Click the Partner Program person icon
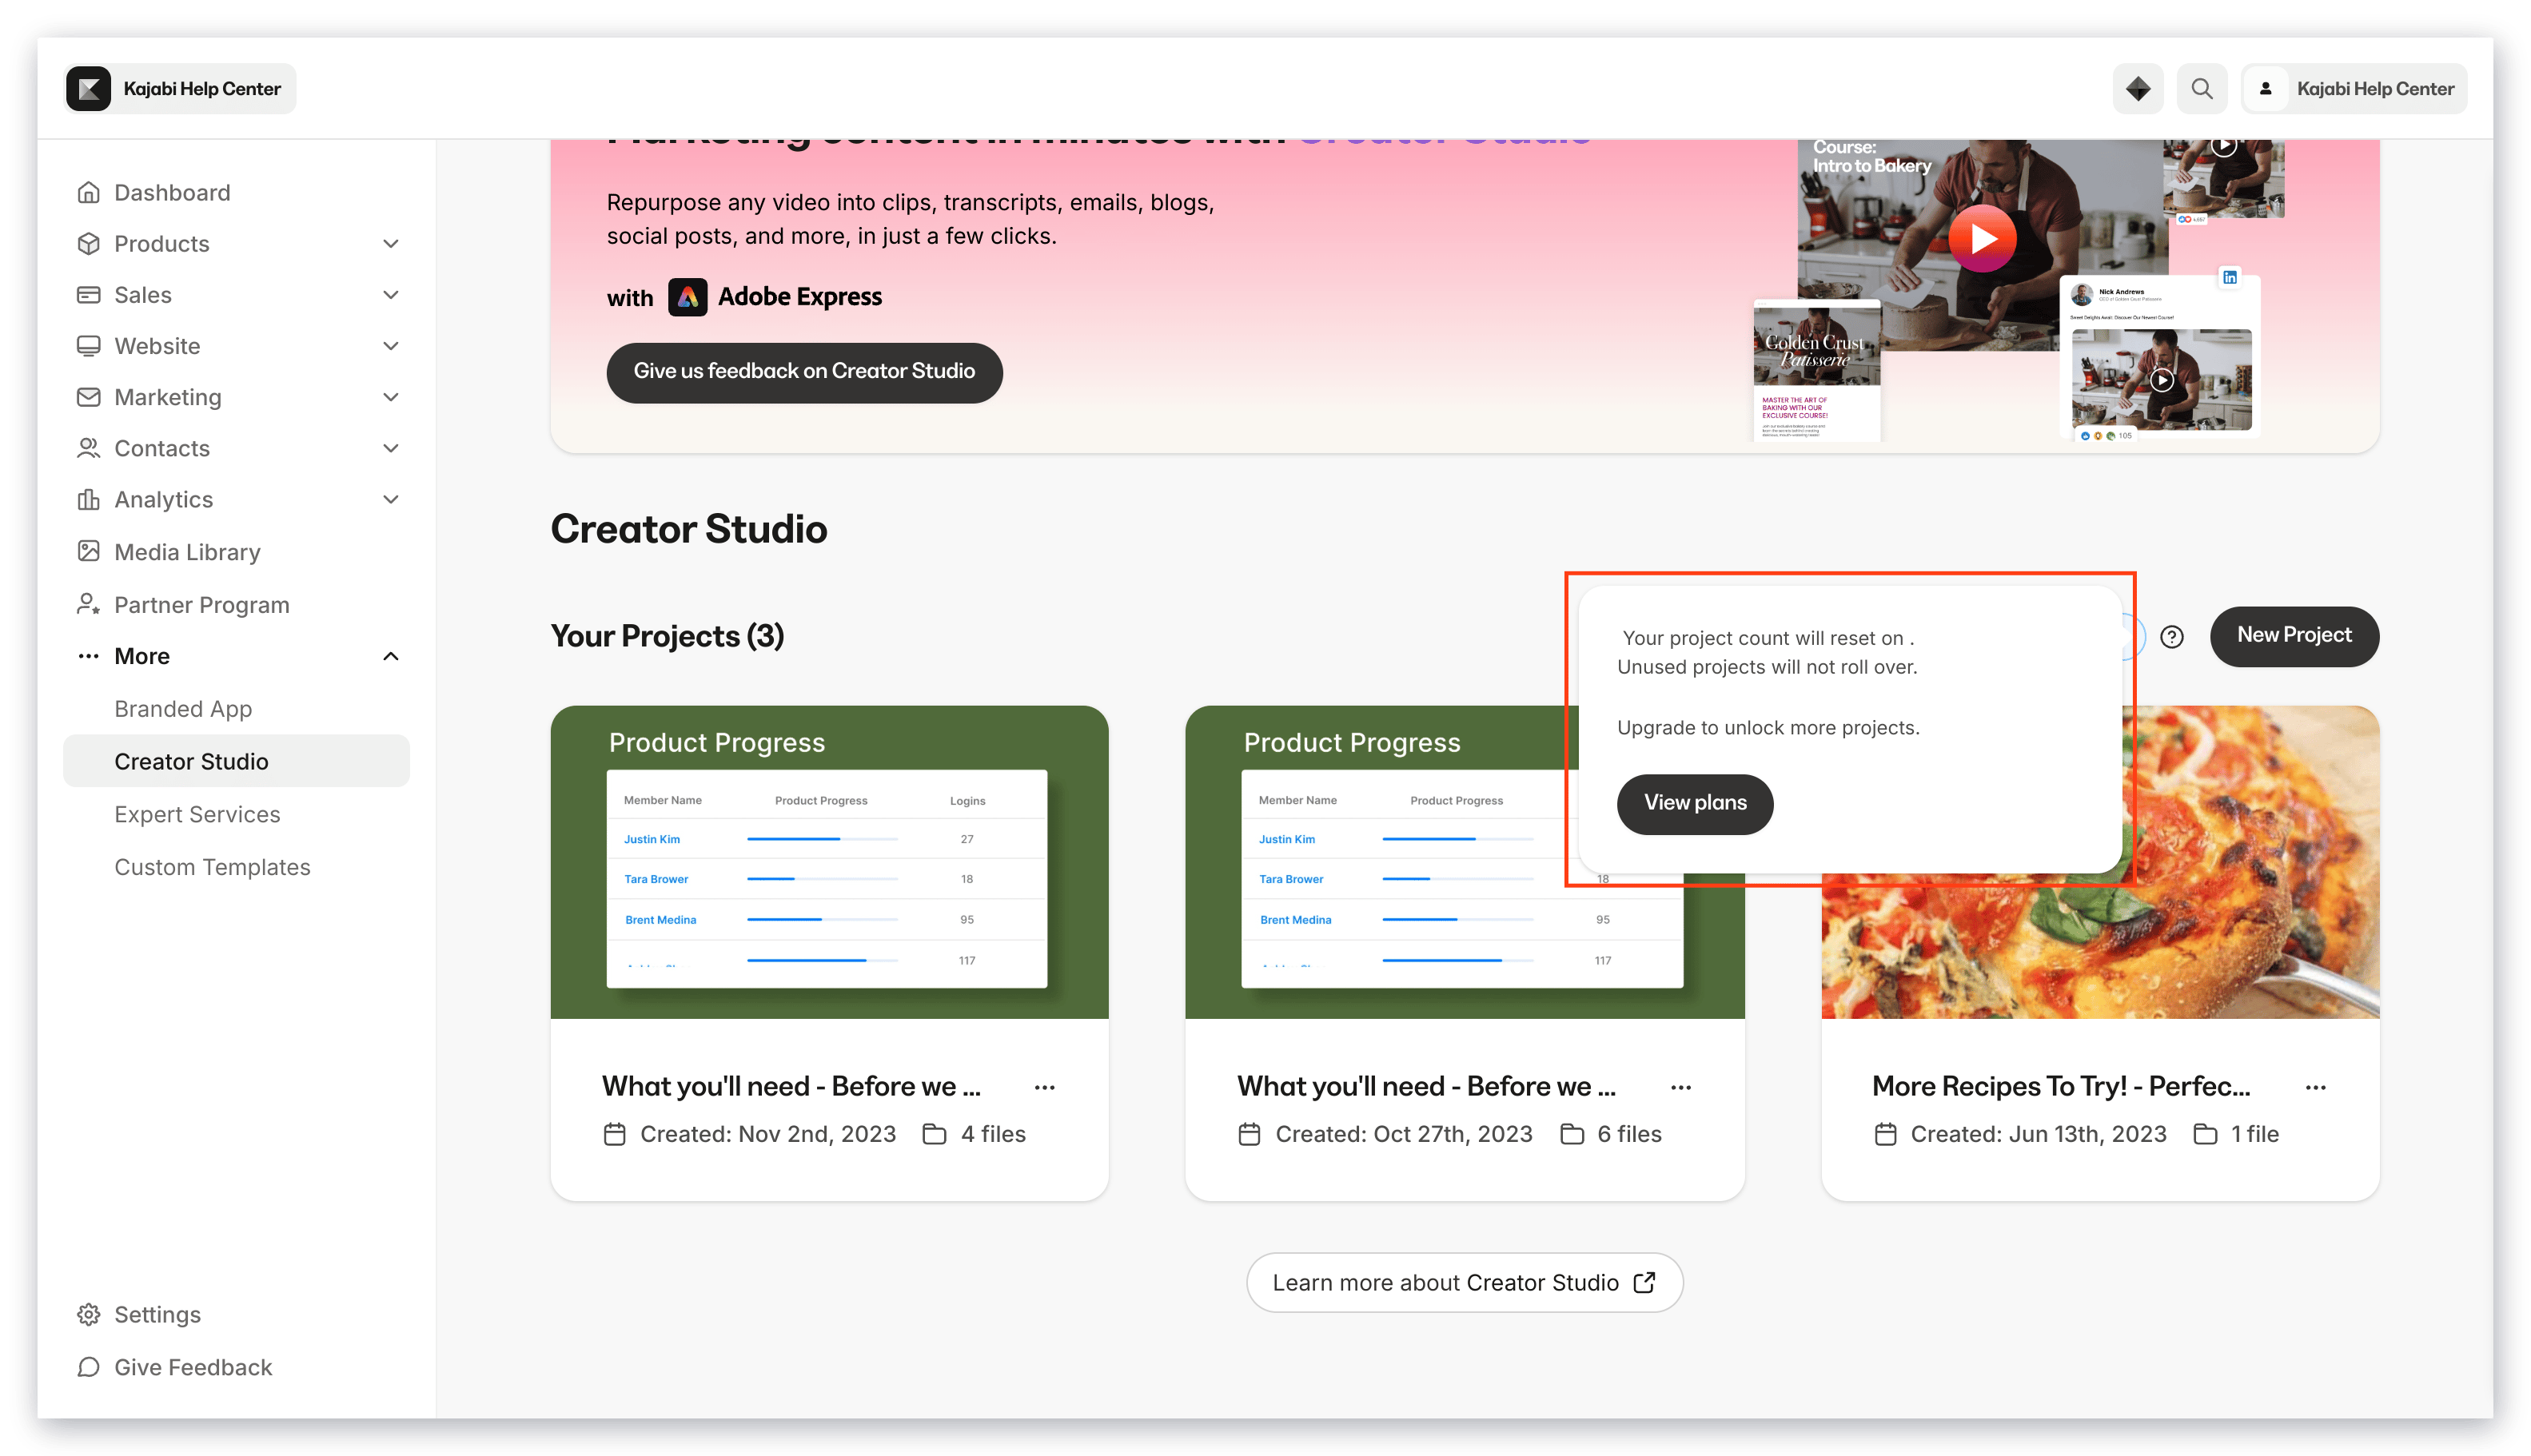The image size is (2531, 1456). point(89,604)
